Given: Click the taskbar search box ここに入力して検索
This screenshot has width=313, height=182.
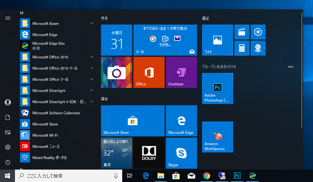Looking at the screenshot, I should pyautogui.click(x=68, y=176).
